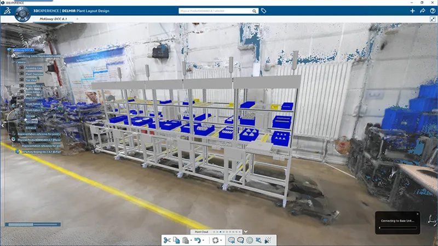Select the first point cloud tool icon

click(x=232, y=240)
